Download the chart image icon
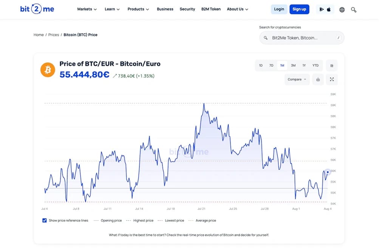 pos(318,79)
